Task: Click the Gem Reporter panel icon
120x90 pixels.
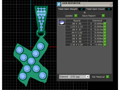Action: click(59, 4)
